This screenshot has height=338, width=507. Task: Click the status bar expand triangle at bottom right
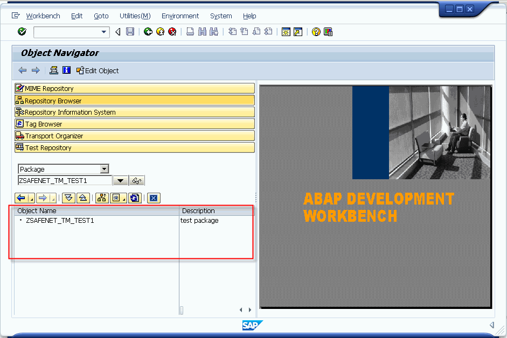492,325
